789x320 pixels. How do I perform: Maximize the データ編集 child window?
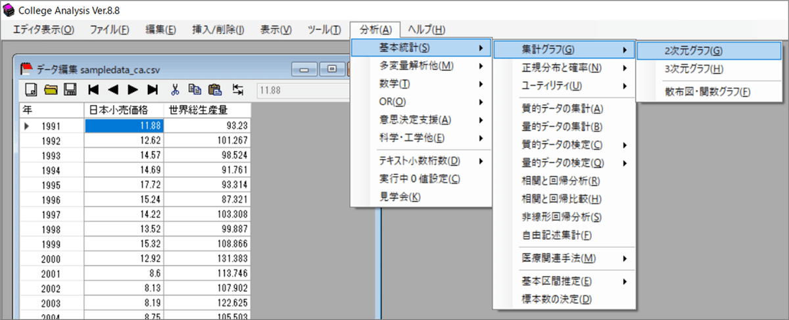coord(332,68)
